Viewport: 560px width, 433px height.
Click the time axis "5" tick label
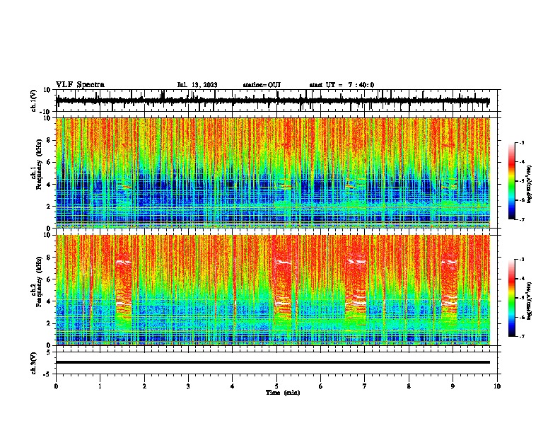tap(276, 386)
